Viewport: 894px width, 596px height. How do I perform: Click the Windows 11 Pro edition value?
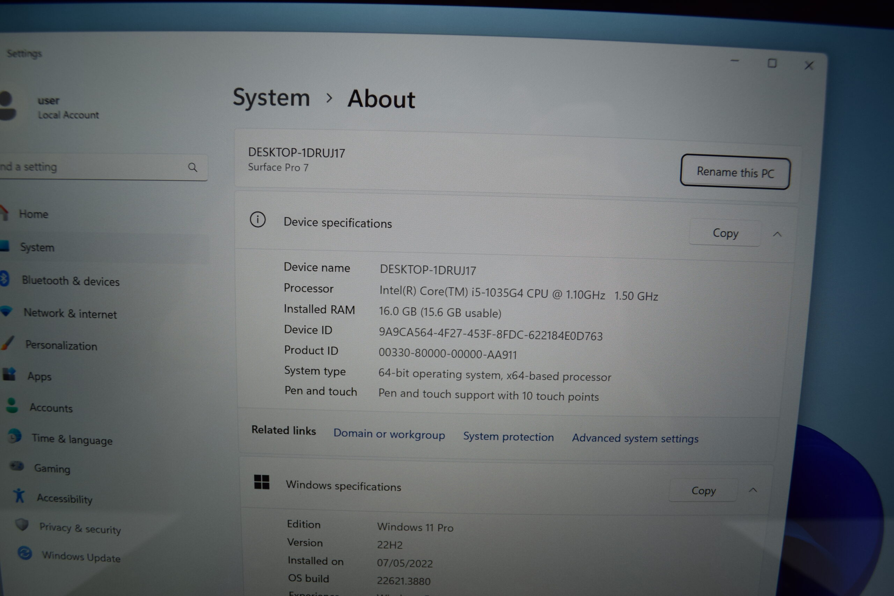[415, 527]
